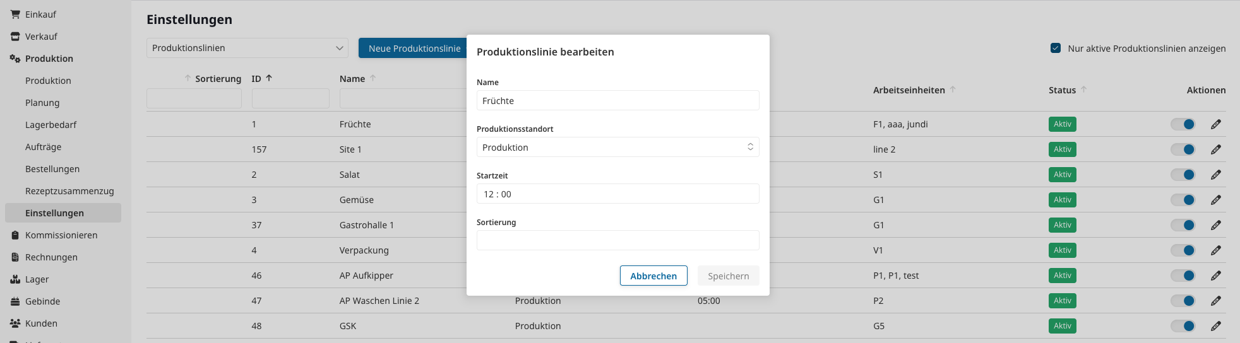Disable the Verpackung line toggle

click(1183, 250)
